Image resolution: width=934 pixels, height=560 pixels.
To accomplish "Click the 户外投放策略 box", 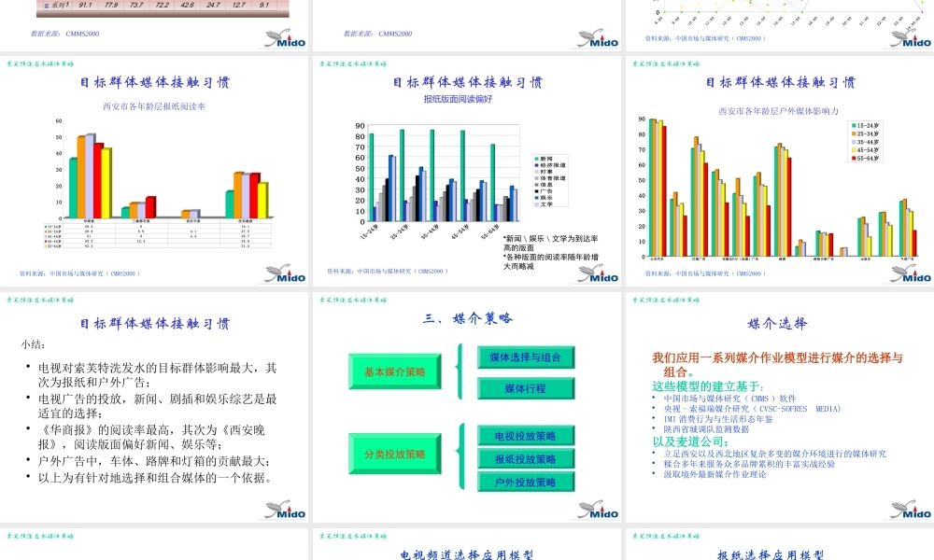I will coord(526,483).
